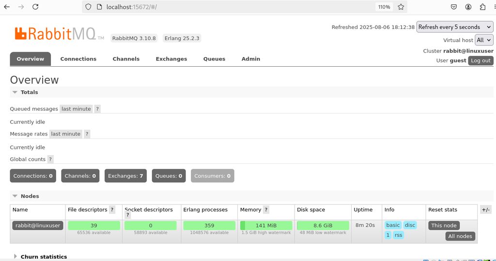The height and width of the screenshot is (261, 496).
Task: Click the browser forward arrow
Action: pos(21,7)
